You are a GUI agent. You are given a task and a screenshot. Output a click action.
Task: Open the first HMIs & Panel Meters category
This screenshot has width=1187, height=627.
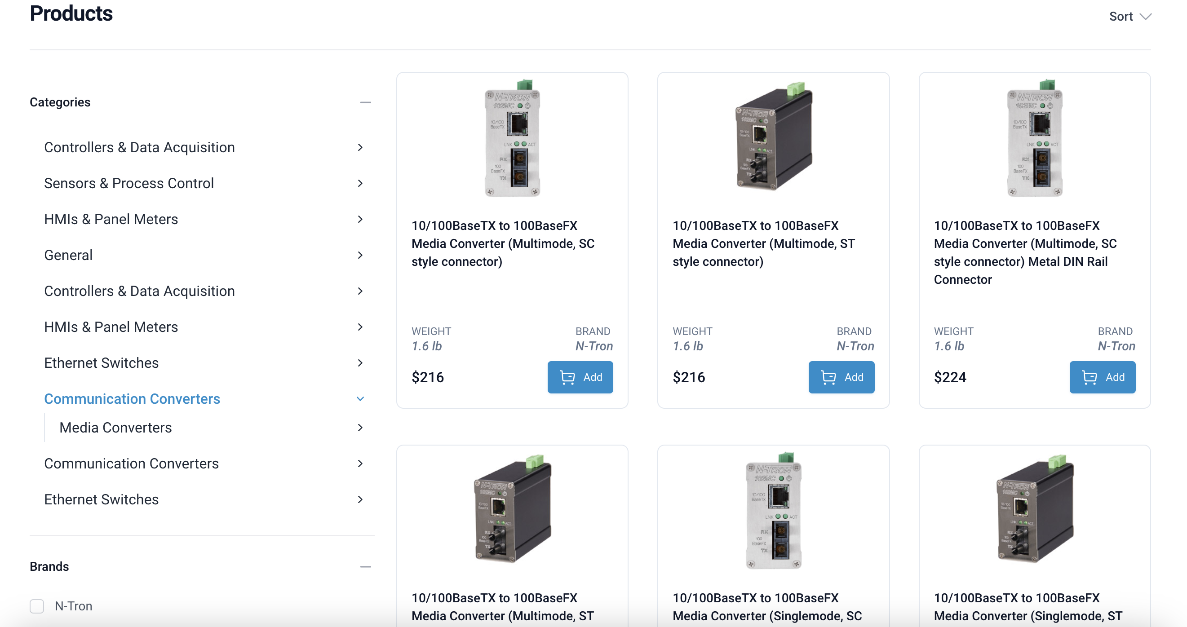pyautogui.click(x=111, y=219)
